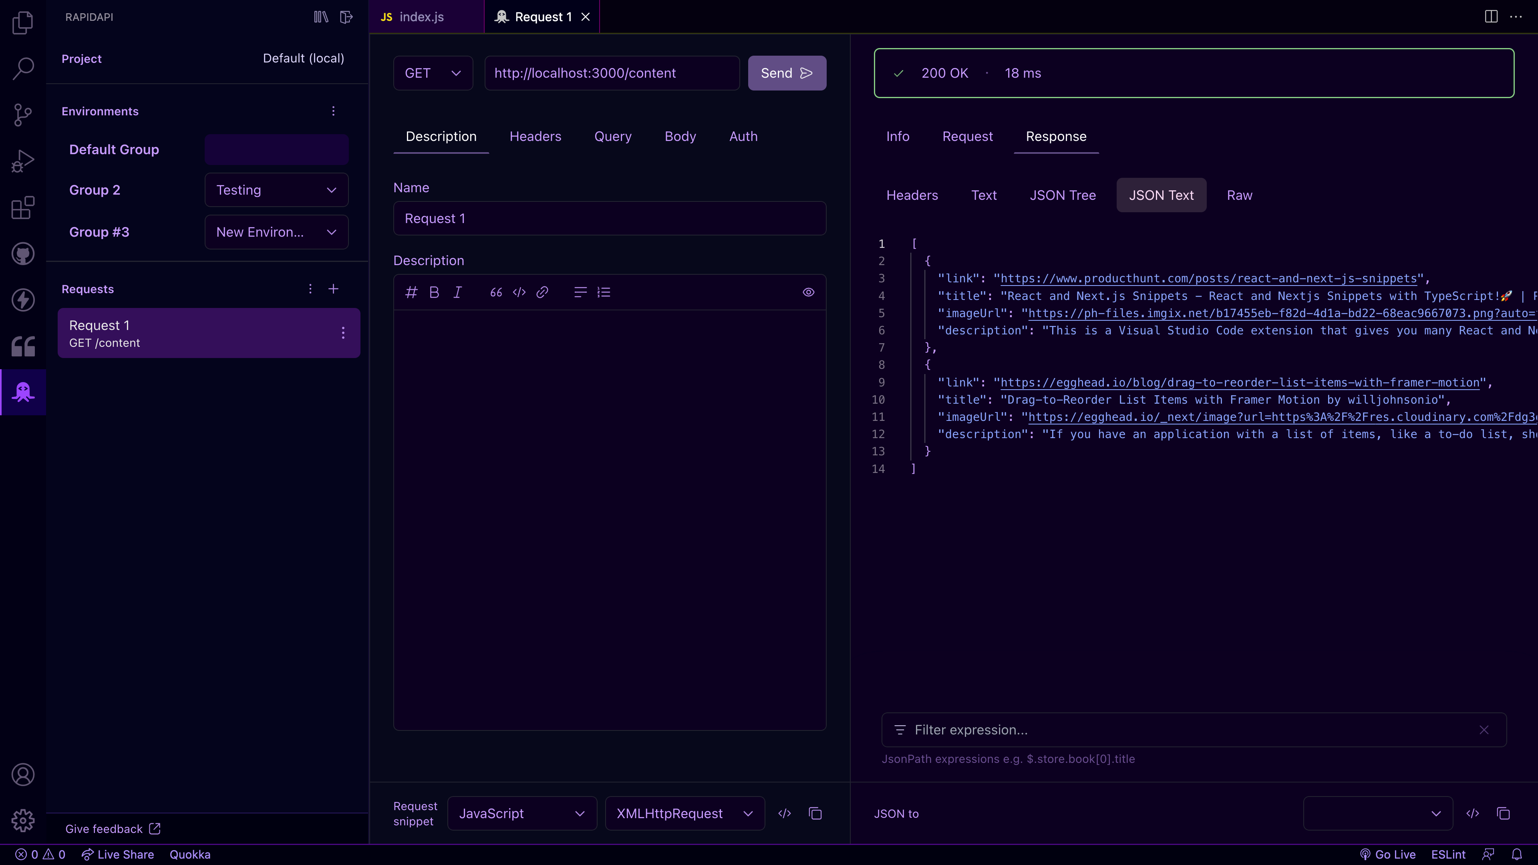Focus the request URL input field

pyautogui.click(x=612, y=73)
